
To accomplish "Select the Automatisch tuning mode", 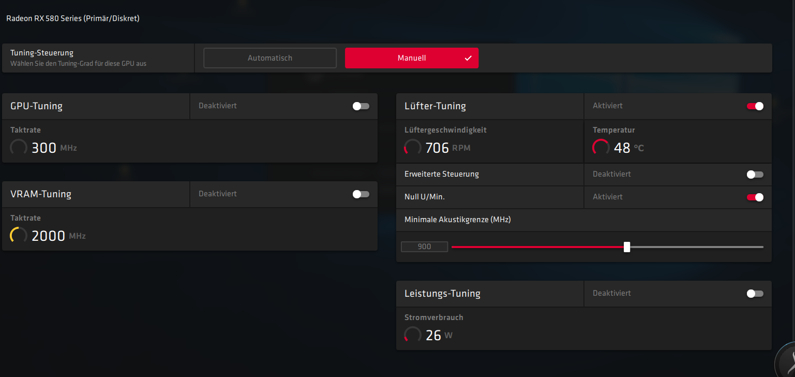I will [270, 58].
